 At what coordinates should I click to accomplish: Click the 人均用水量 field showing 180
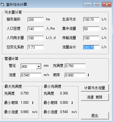36,38
